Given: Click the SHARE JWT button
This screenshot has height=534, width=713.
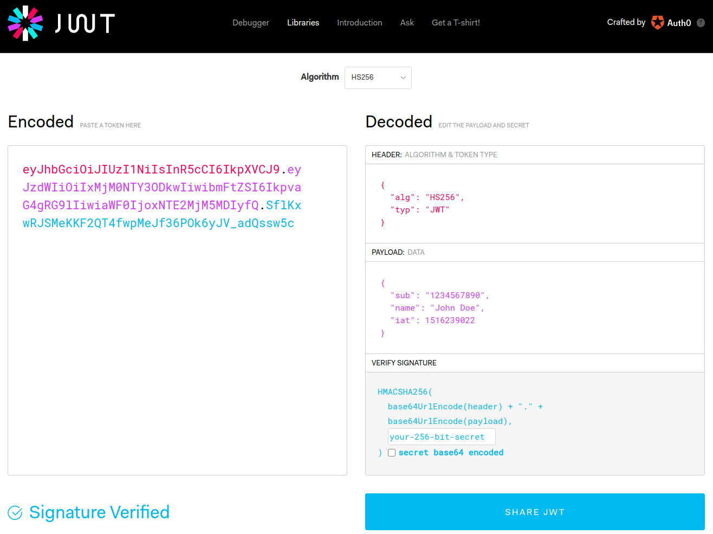Looking at the screenshot, I should pos(535,512).
